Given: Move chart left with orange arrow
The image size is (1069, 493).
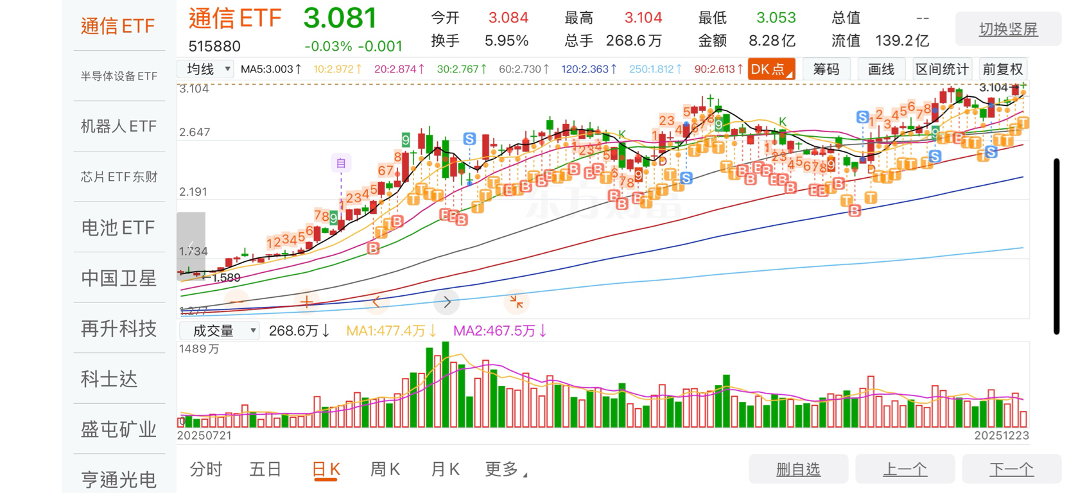Looking at the screenshot, I should tap(377, 302).
